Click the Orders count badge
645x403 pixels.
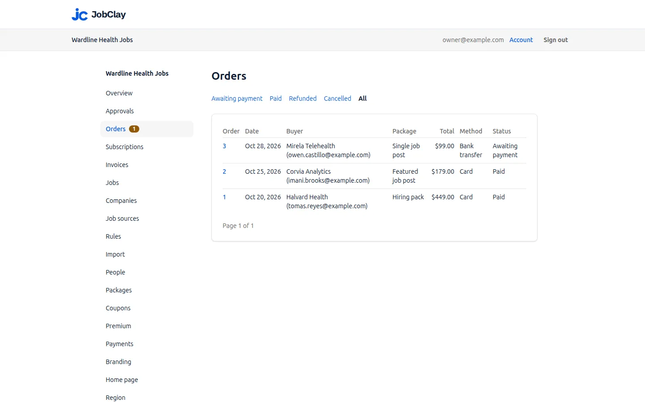coord(134,129)
